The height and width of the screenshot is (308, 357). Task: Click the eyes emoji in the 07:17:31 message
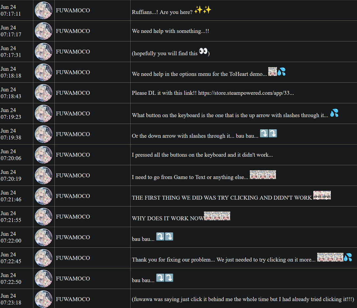point(203,51)
